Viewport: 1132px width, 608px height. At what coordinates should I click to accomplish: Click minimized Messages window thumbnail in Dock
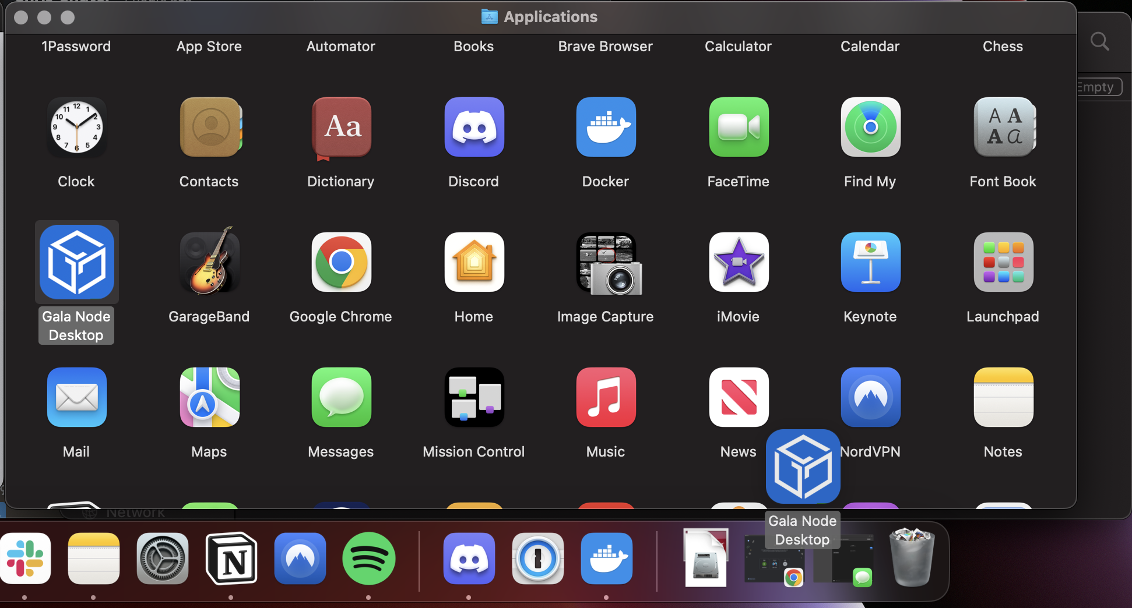pyautogui.click(x=843, y=561)
